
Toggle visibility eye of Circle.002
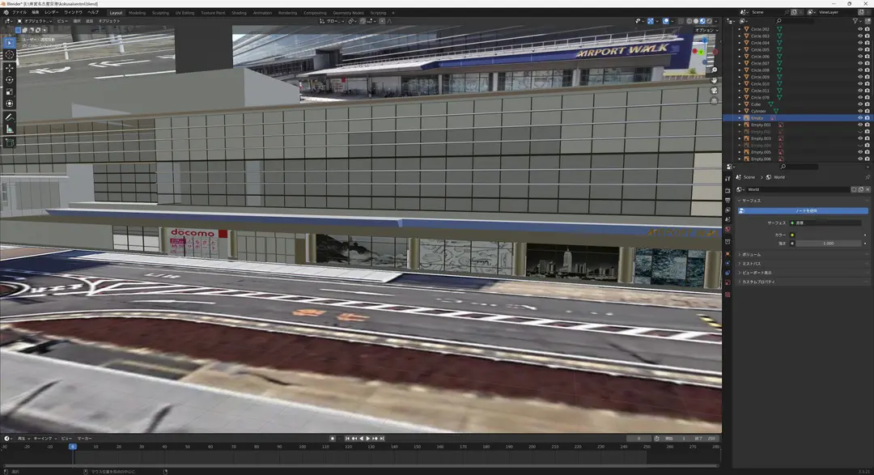[860, 29]
